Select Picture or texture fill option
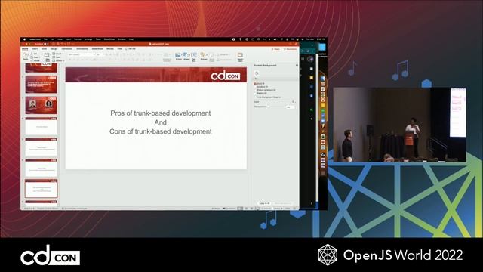This screenshot has width=483, height=272. click(265, 90)
